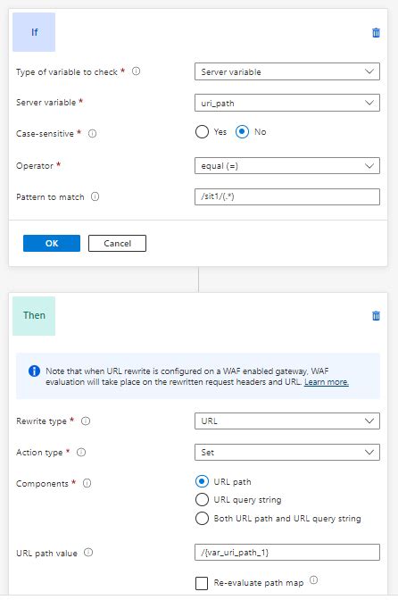Enable Re-evaluate path map checkbox

coord(202,584)
